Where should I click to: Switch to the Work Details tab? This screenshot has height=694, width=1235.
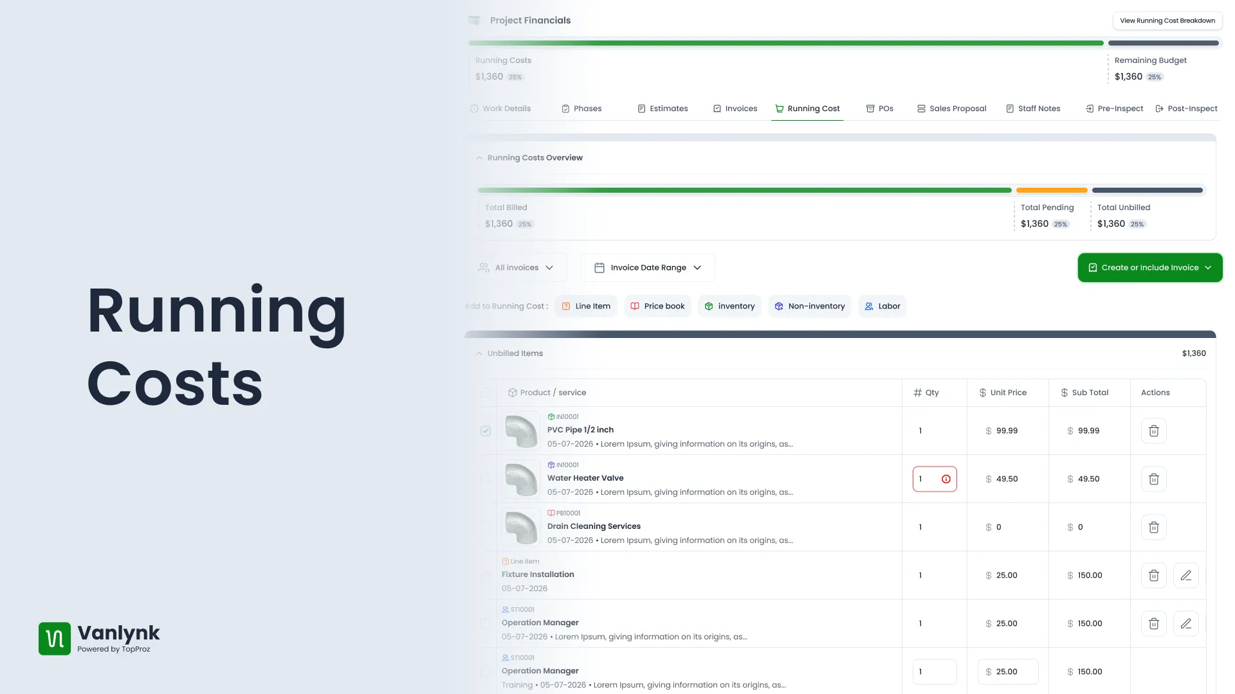[x=500, y=109]
